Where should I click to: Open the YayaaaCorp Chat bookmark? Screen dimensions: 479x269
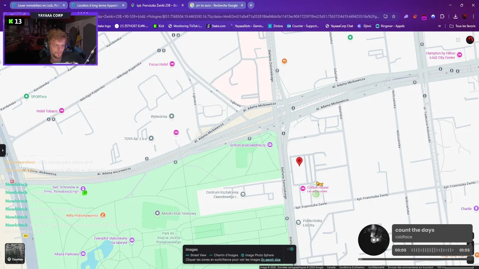(339, 26)
